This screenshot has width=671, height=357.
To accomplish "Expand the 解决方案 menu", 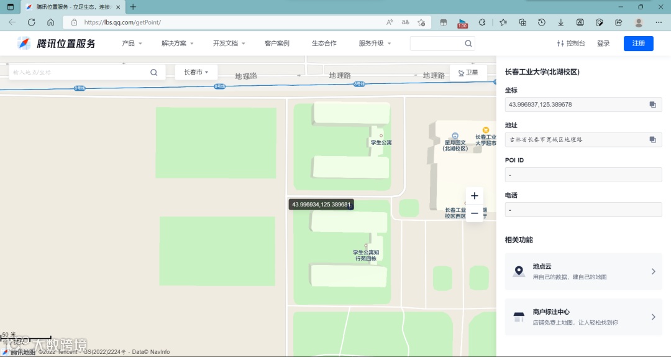I will point(177,44).
